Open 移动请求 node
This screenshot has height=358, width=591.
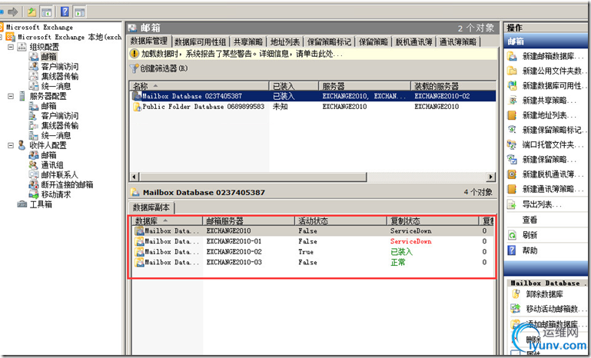(x=56, y=194)
